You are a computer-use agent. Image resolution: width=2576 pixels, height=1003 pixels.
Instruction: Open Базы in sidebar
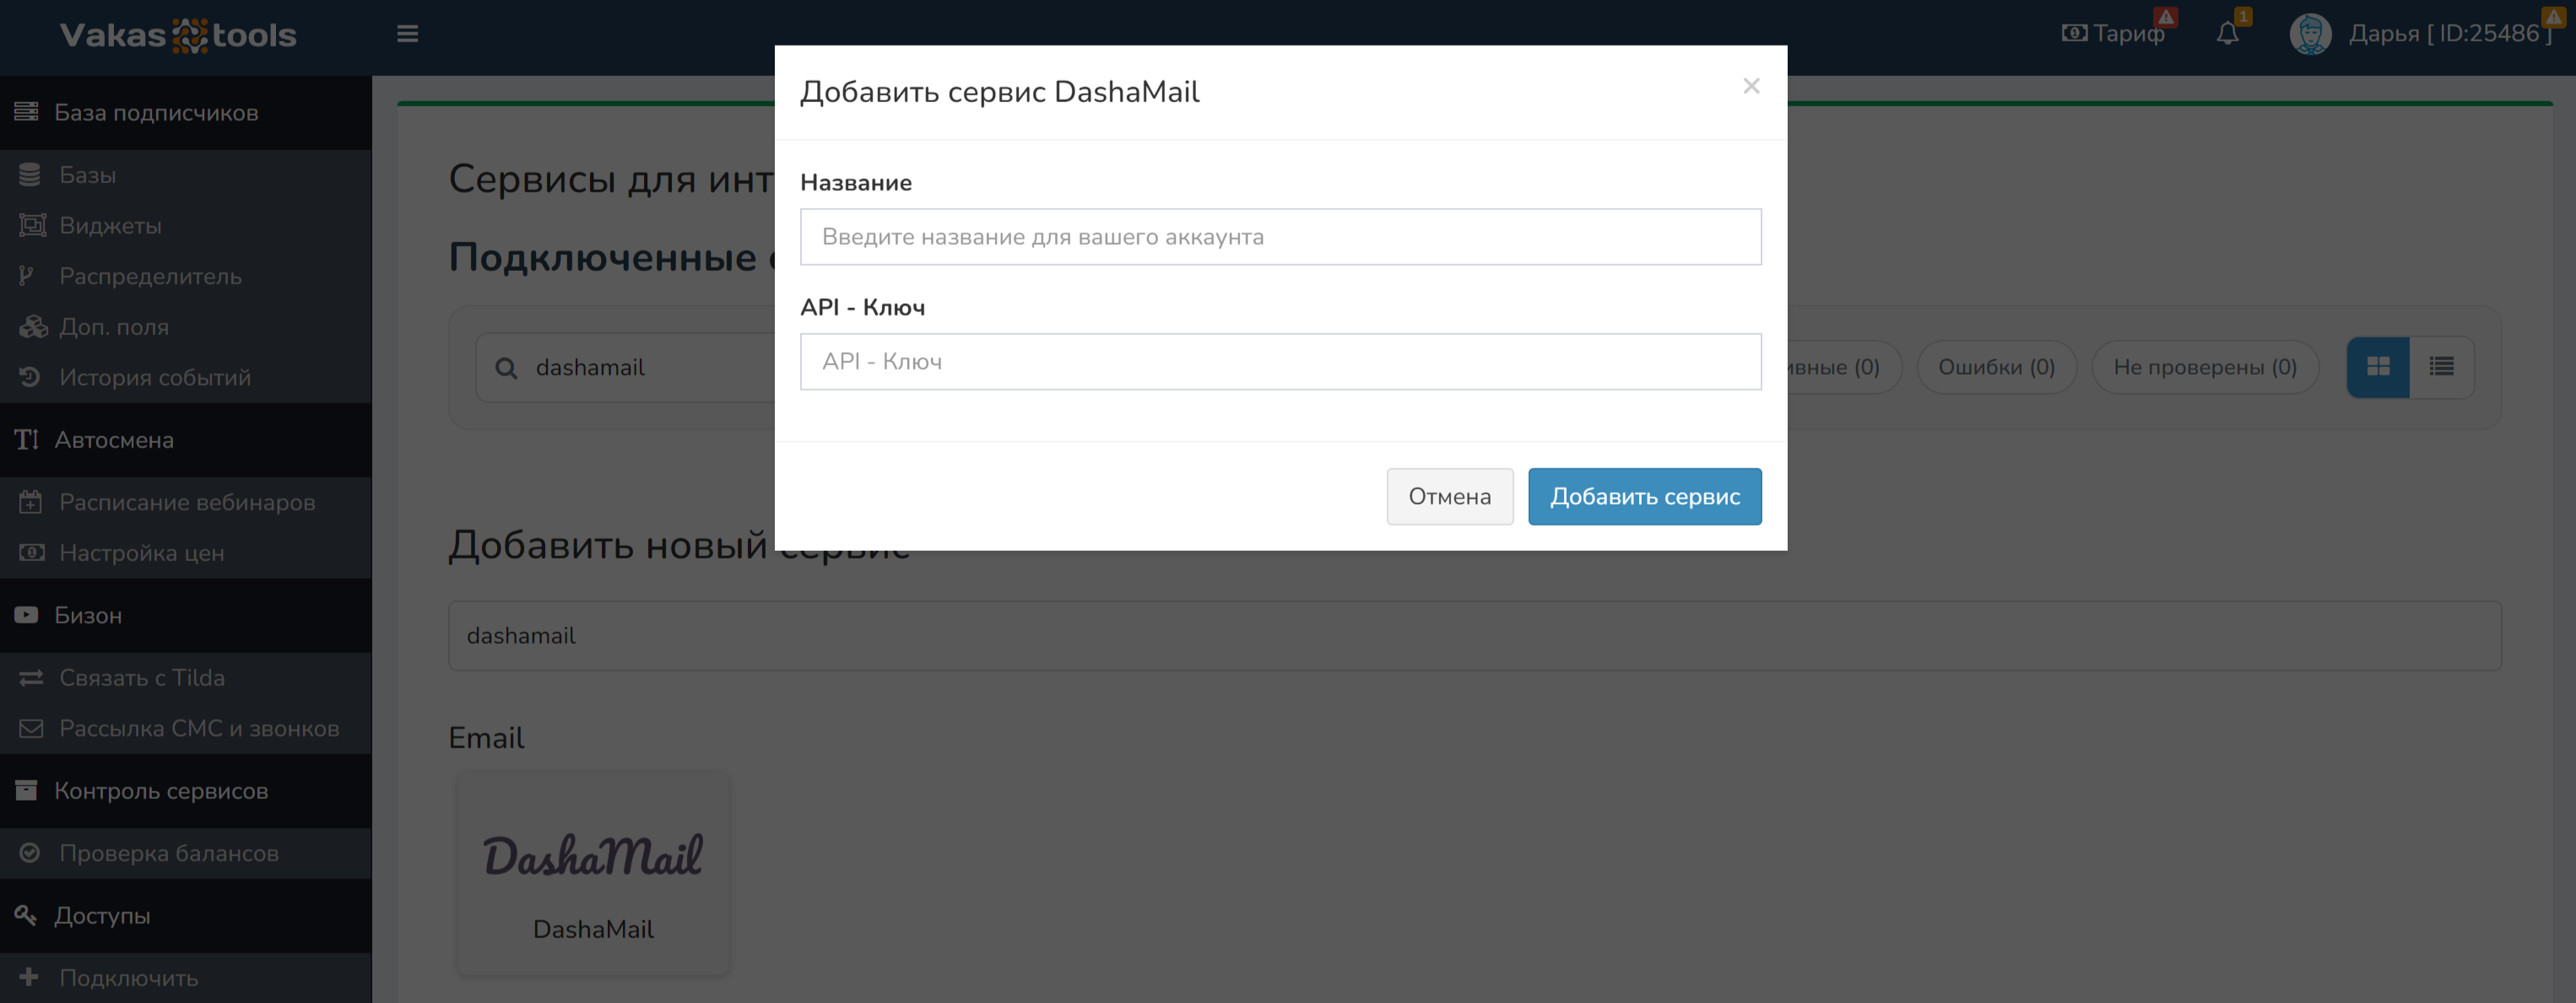point(88,175)
